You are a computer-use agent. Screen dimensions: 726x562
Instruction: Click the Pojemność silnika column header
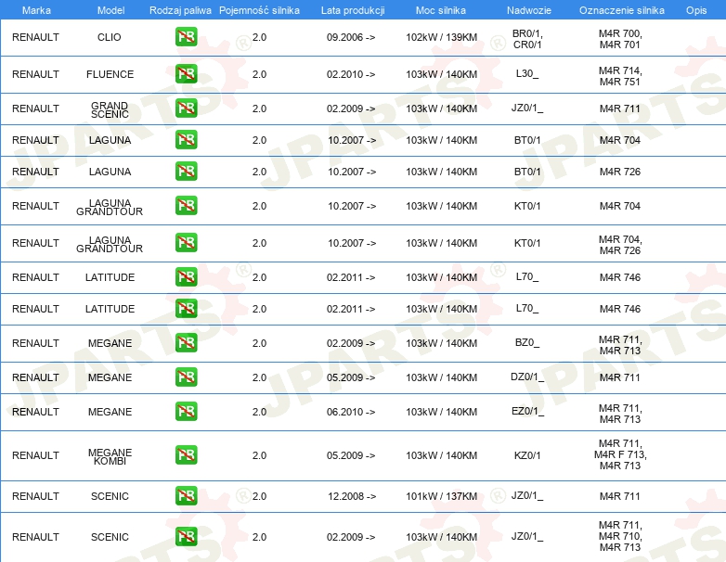coord(259,10)
